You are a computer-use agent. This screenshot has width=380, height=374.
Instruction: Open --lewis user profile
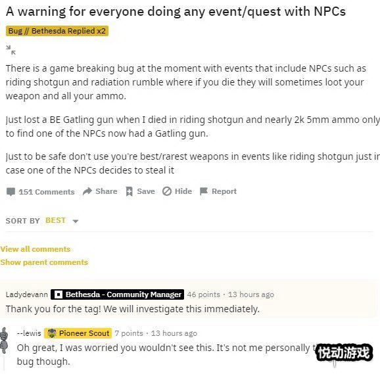click(x=29, y=333)
